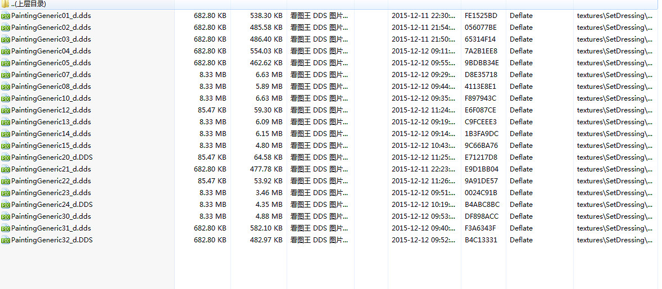Click the PaintingGeneric20_d.DDS file icon
The height and width of the screenshot is (289, 662).
click(x=6, y=157)
